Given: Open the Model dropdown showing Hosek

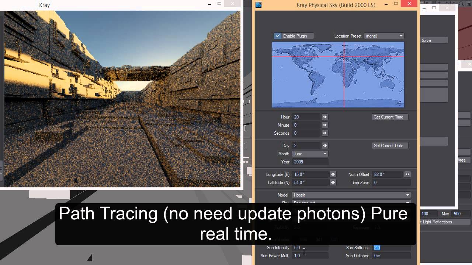Looking at the screenshot, I should tap(351, 195).
